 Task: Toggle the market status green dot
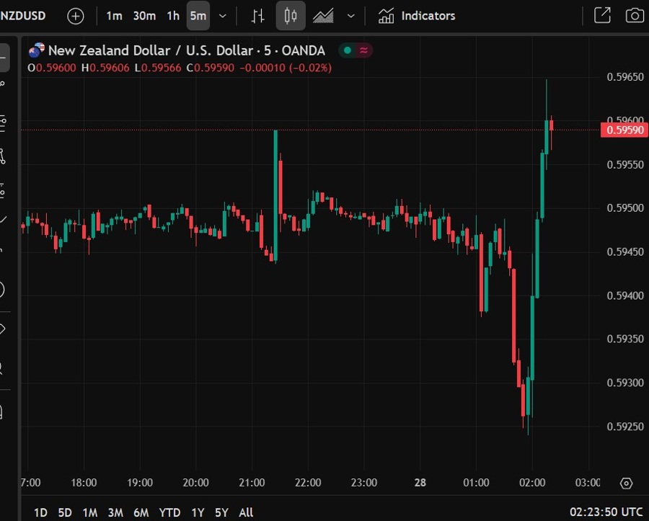347,50
